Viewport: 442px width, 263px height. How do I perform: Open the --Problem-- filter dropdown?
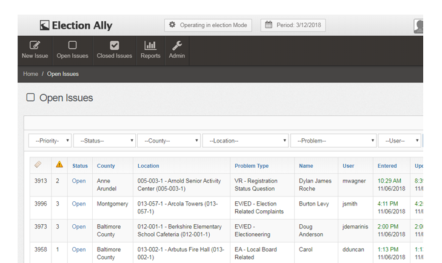pyautogui.click(x=333, y=141)
